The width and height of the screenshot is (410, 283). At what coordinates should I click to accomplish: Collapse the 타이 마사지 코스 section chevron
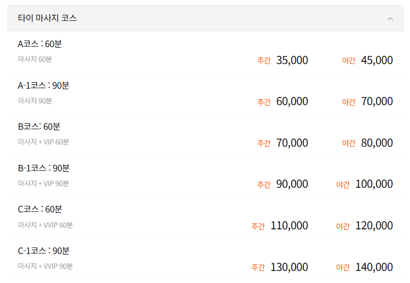tap(390, 19)
